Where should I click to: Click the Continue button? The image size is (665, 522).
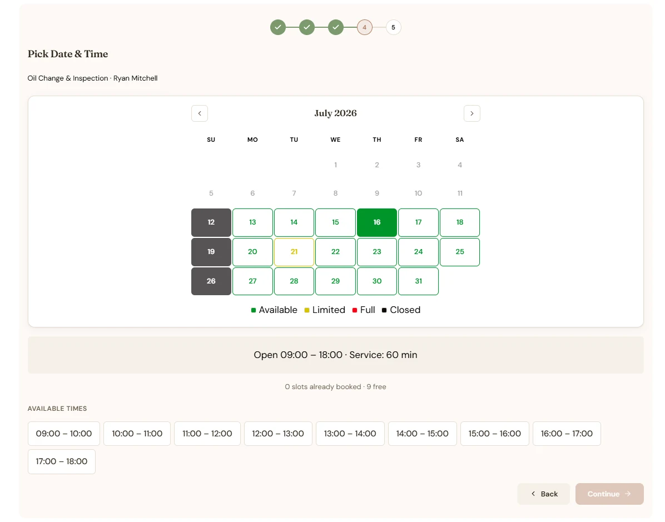(609, 494)
